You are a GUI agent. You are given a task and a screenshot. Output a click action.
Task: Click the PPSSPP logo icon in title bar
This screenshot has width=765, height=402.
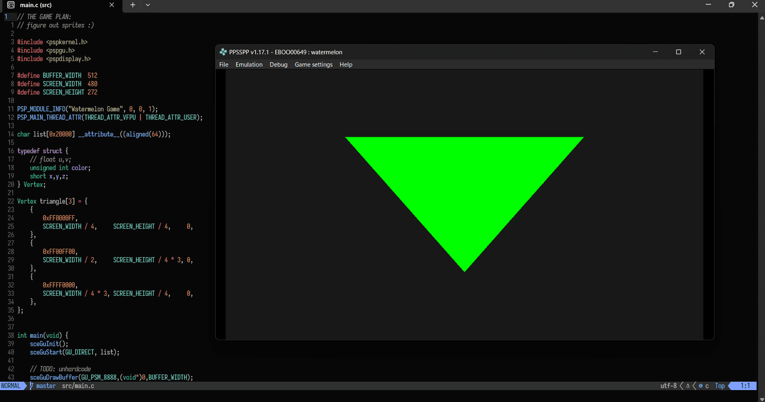point(223,52)
